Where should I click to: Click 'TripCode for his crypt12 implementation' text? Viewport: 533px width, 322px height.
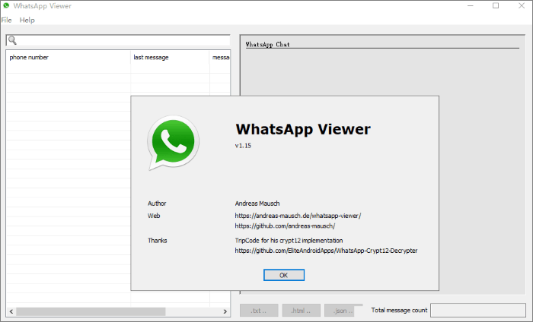(x=289, y=241)
